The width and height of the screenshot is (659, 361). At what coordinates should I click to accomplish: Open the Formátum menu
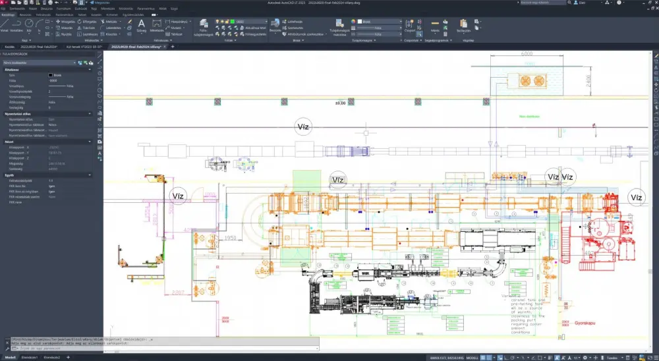65,9
